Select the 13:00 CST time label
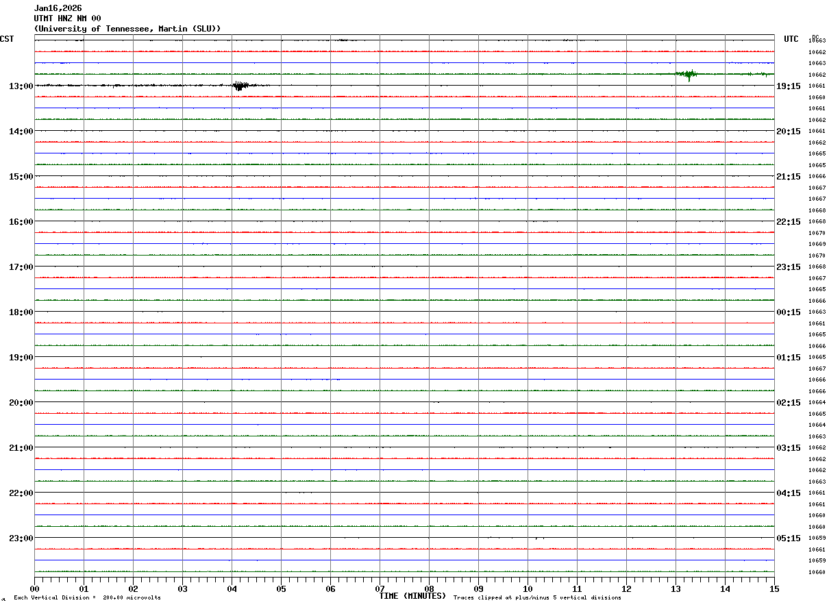This screenshot has height=607, width=829. pos(21,86)
